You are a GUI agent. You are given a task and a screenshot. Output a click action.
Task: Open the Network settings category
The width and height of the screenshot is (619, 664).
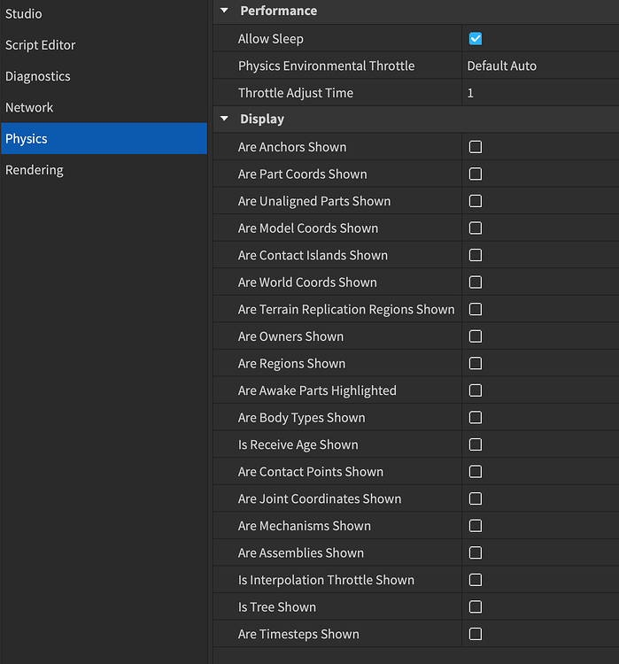tap(29, 107)
